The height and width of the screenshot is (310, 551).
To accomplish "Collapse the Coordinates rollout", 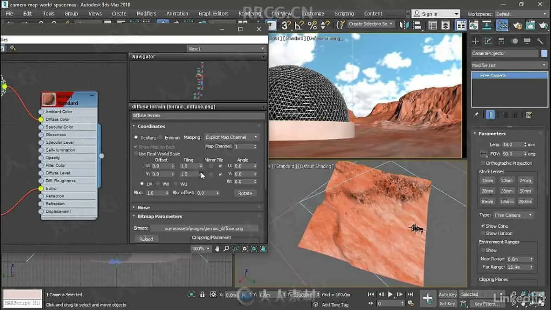I will (x=151, y=126).
